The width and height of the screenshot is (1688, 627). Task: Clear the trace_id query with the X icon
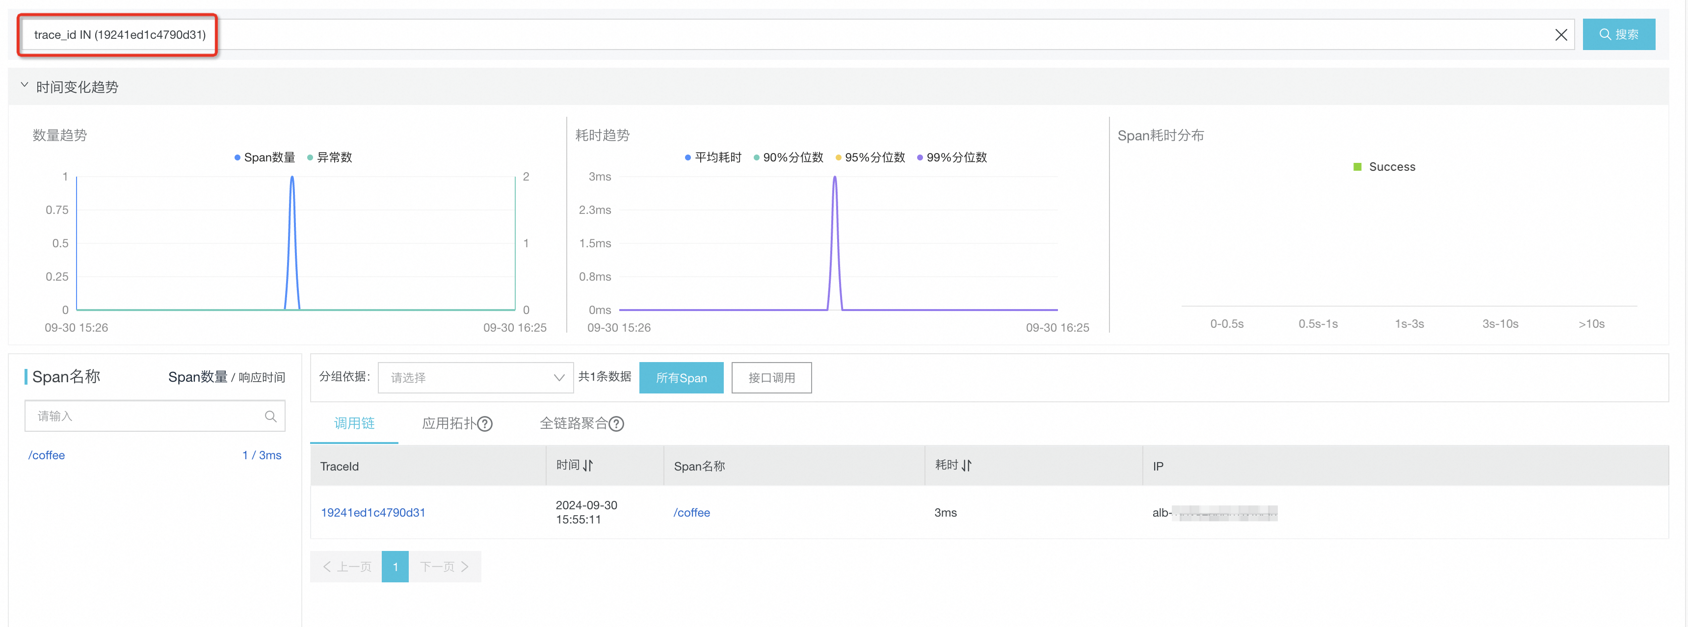tap(1561, 35)
